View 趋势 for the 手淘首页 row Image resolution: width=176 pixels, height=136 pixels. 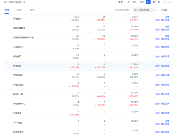click(x=157, y=57)
